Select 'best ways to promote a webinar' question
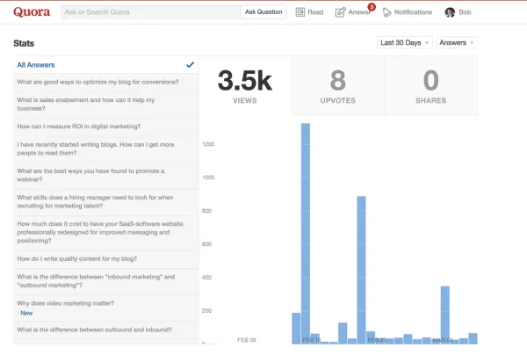This screenshot has height=355, width=527. (106, 176)
